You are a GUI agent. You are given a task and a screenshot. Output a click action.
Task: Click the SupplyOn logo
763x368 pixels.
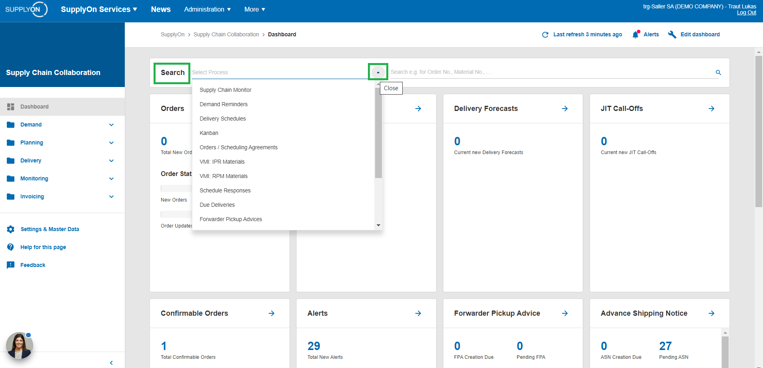26,9
